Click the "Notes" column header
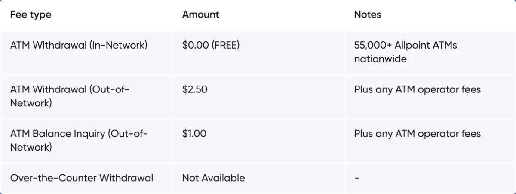This screenshot has width=516, height=194. 368,15
